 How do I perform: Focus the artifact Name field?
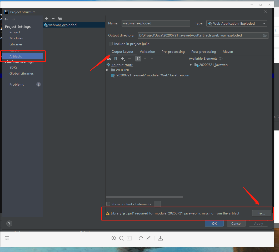point(156,23)
